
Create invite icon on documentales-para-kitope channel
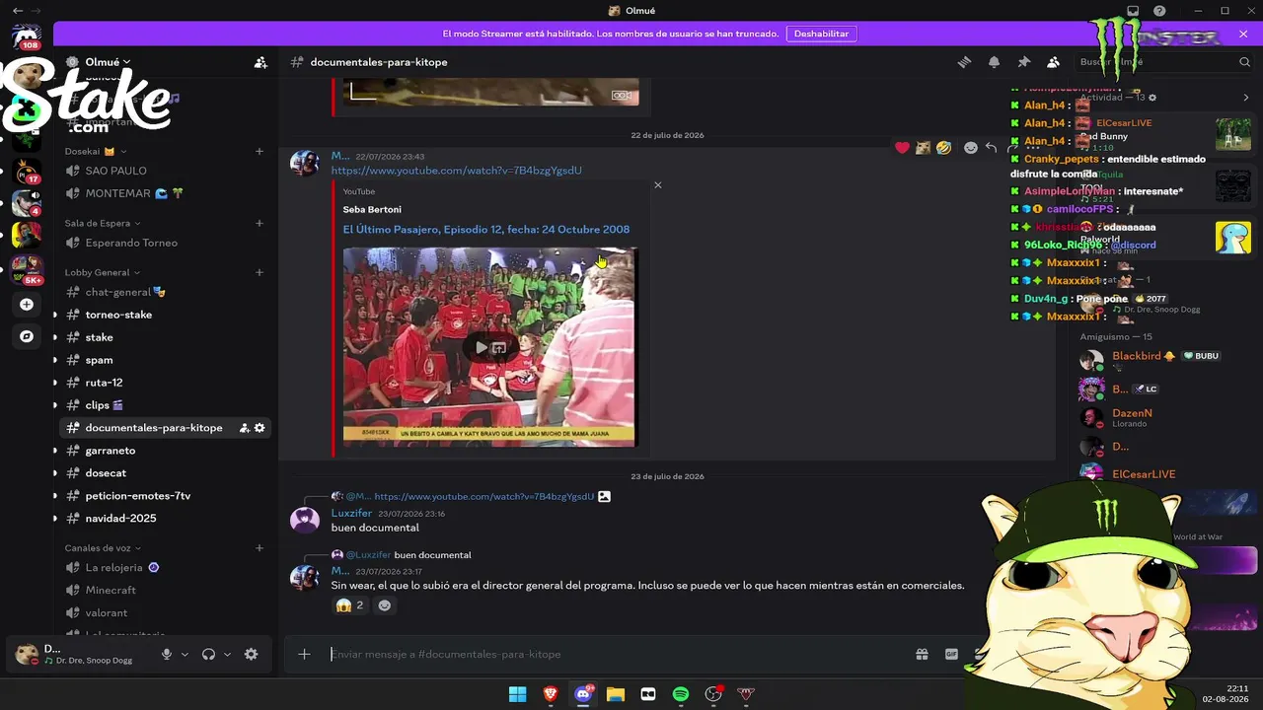[244, 428]
